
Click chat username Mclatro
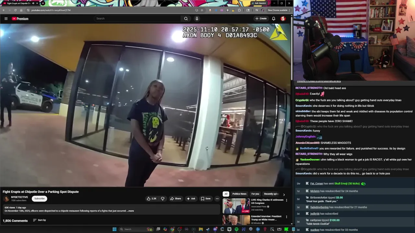coord(315,191)
